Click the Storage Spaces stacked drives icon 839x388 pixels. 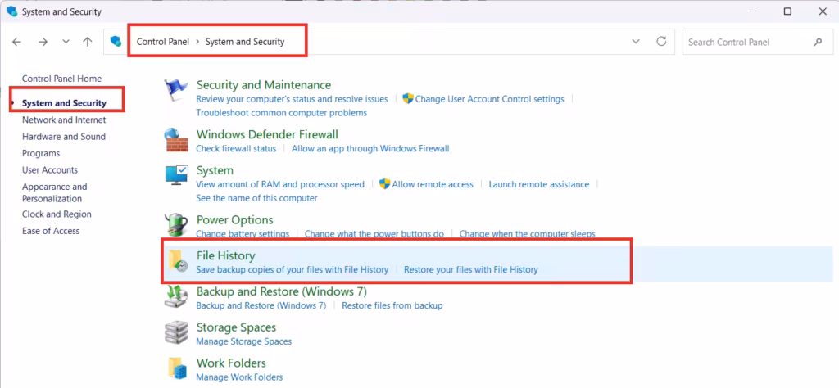[176, 332]
